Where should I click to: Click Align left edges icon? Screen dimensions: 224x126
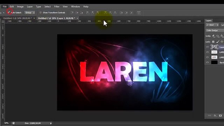pyautogui.click(x=88, y=13)
